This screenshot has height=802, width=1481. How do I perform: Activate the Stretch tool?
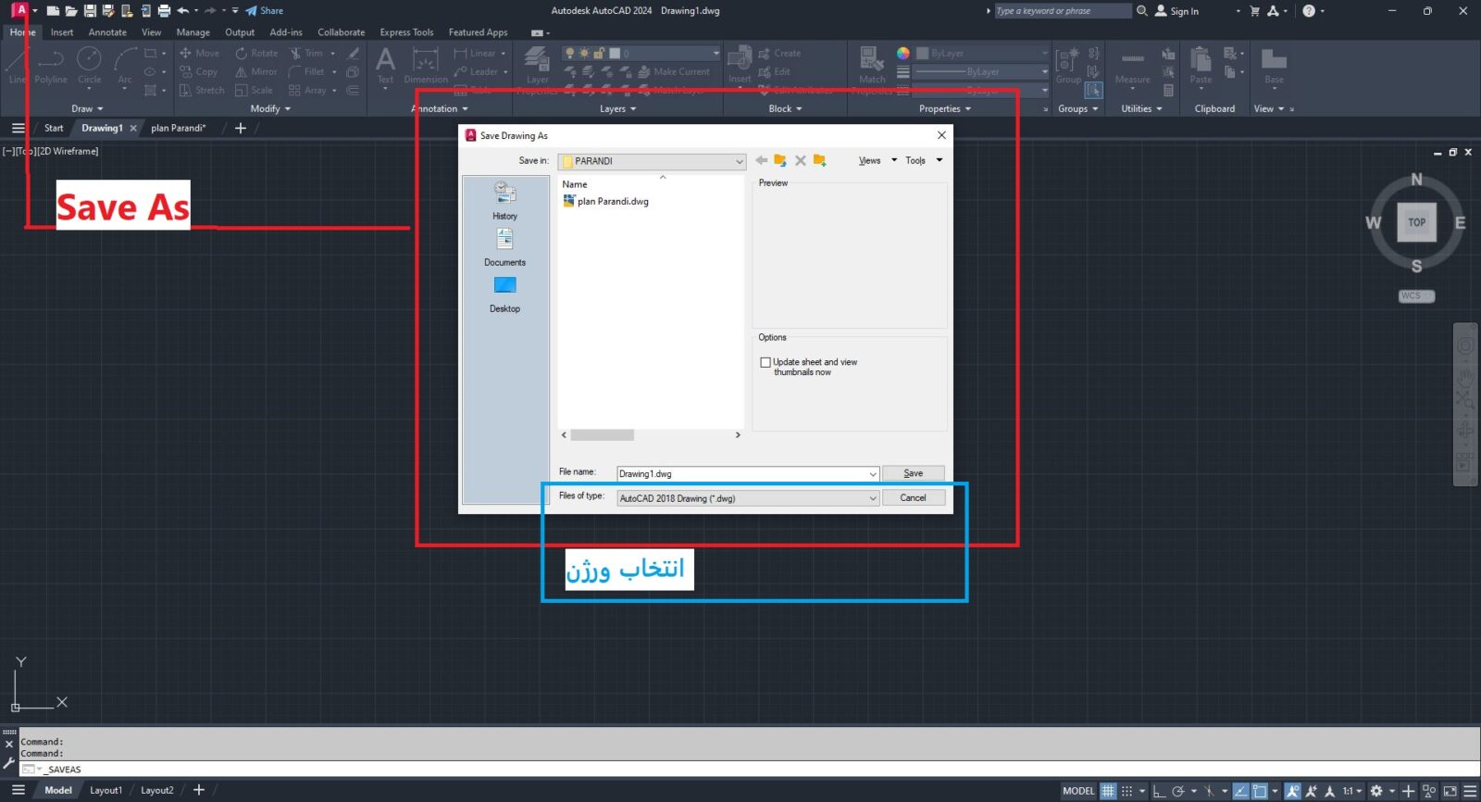202,90
